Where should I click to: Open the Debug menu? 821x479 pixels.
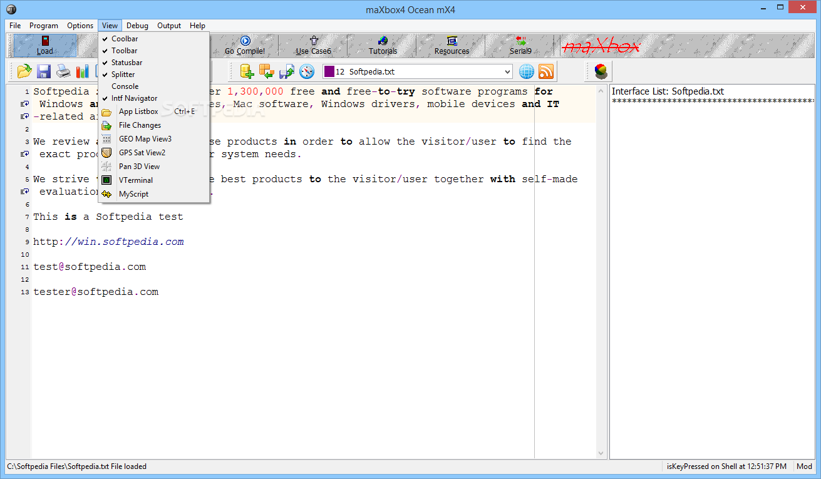click(x=137, y=26)
